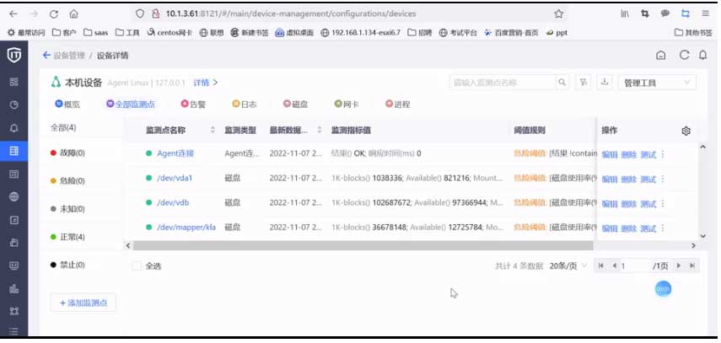Open the clock icon in sidebar
The width and height of the screenshot is (721, 343).
click(13, 105)
